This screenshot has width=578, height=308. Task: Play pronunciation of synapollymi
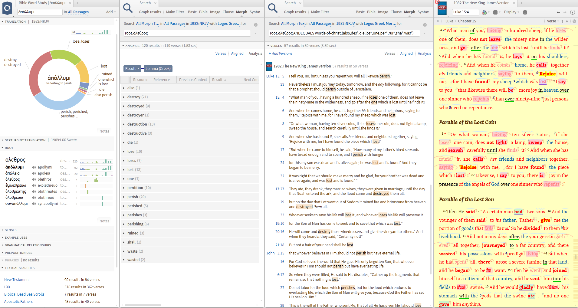coord(34,204)
